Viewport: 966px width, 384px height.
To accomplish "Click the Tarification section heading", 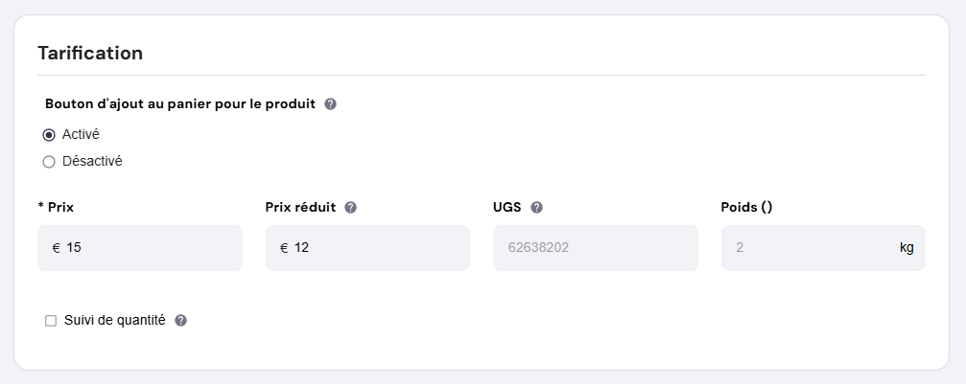I will click(x=90, y=53).
